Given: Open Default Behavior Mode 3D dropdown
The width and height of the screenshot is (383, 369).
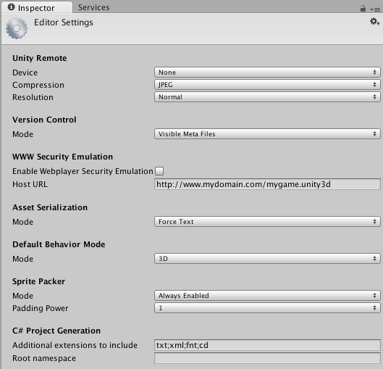Looking at the screenshot, I should 267,259.
